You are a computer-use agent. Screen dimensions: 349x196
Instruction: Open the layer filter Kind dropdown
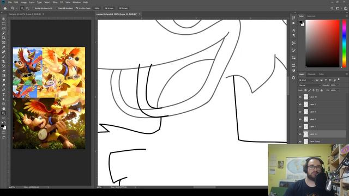306,80
